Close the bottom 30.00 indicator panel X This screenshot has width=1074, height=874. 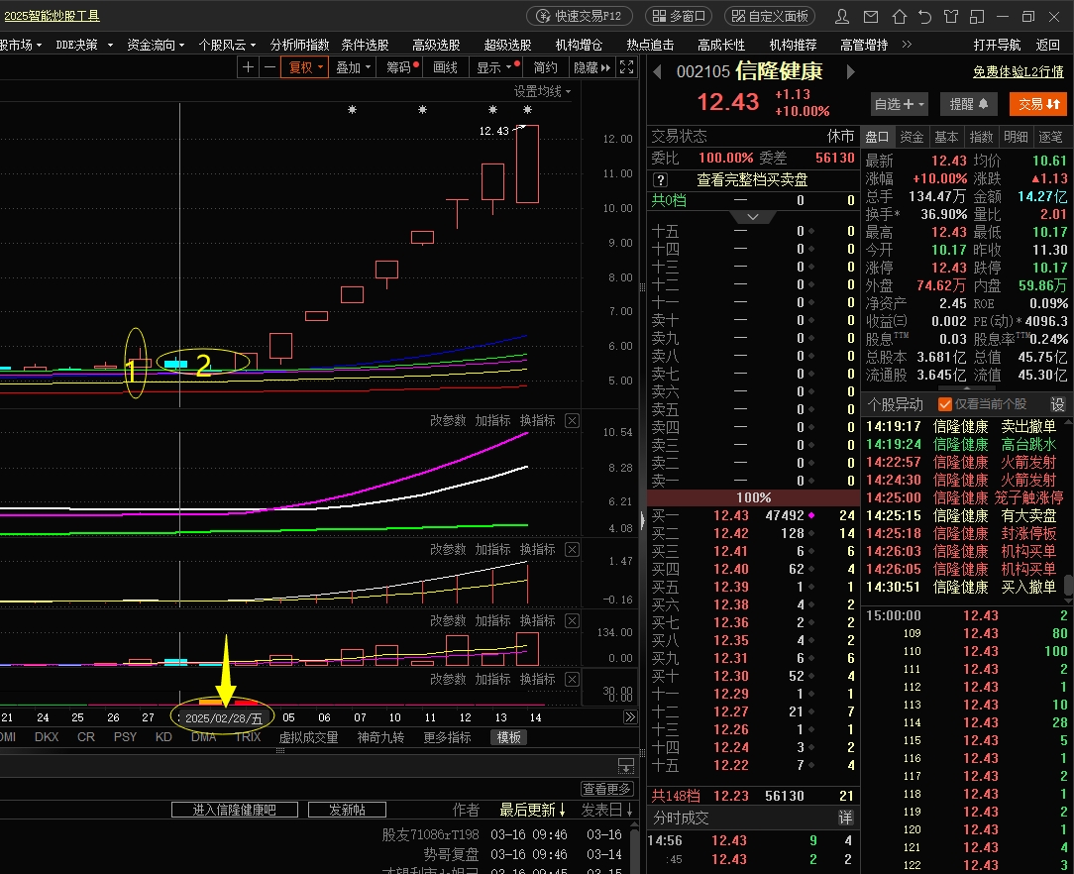[x=572, y=679]
